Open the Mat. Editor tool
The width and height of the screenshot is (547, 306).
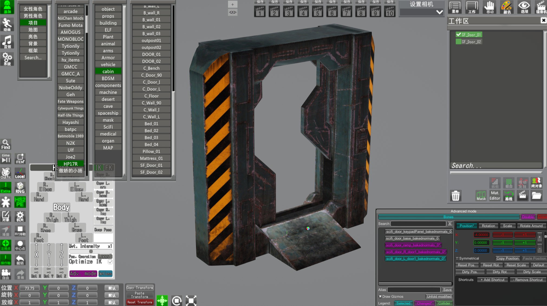coord(495,195)
